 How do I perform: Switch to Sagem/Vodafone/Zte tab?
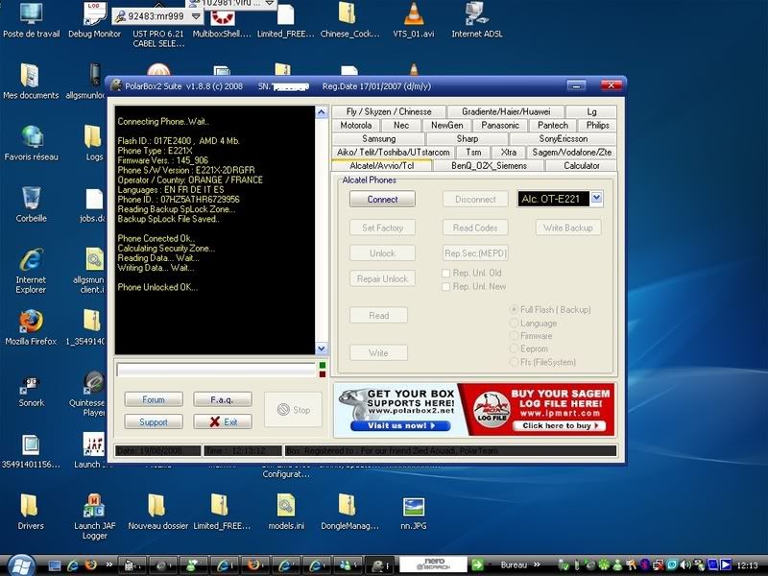pyautogui.click(x=571, y=153)
